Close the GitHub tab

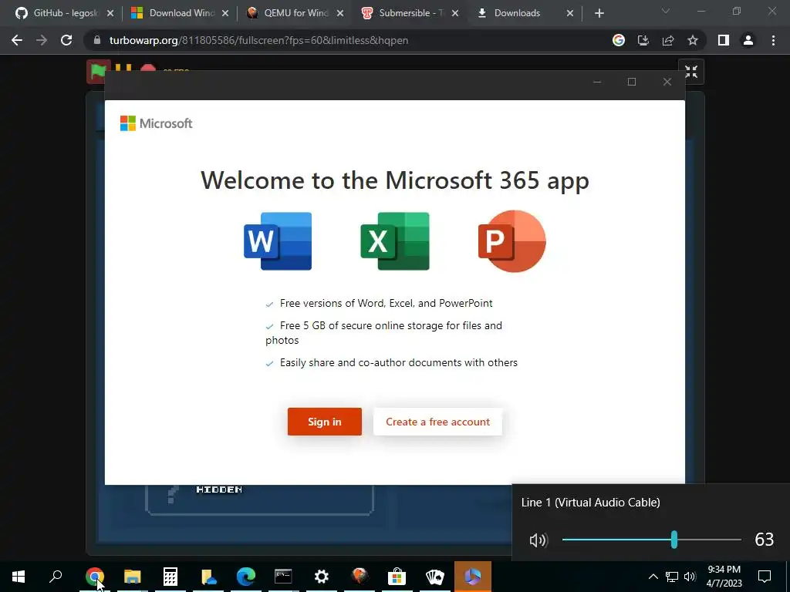click(x=110, y=13)
